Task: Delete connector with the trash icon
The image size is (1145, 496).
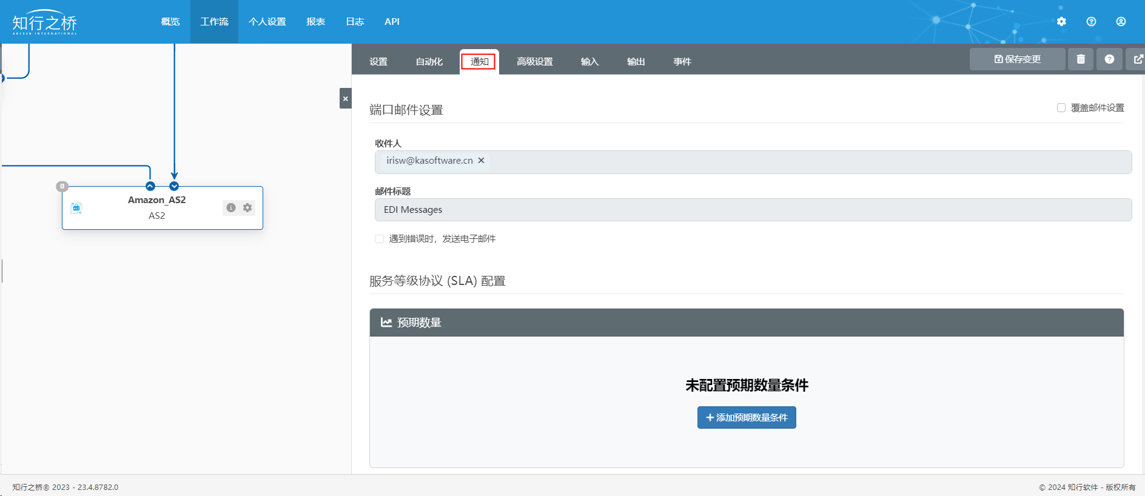Action: point(1081,59)
